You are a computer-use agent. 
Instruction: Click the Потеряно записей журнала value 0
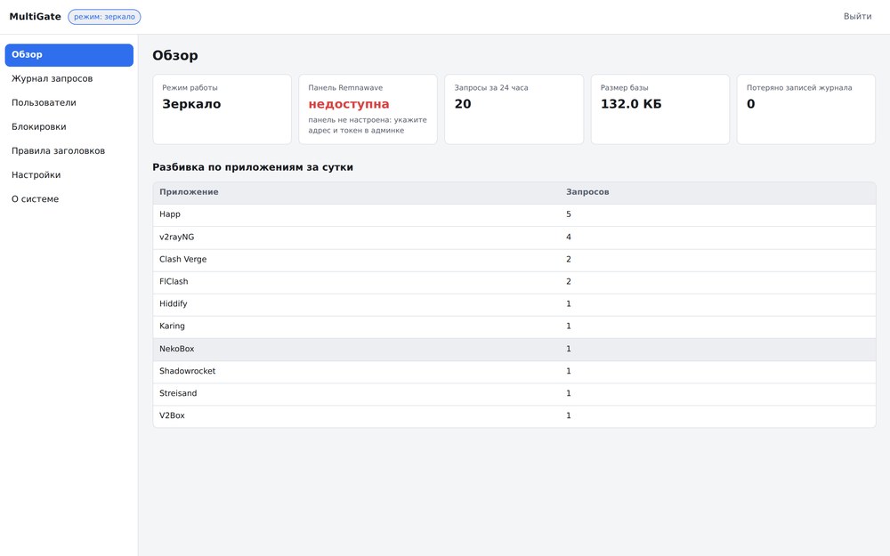click(750, 104)
